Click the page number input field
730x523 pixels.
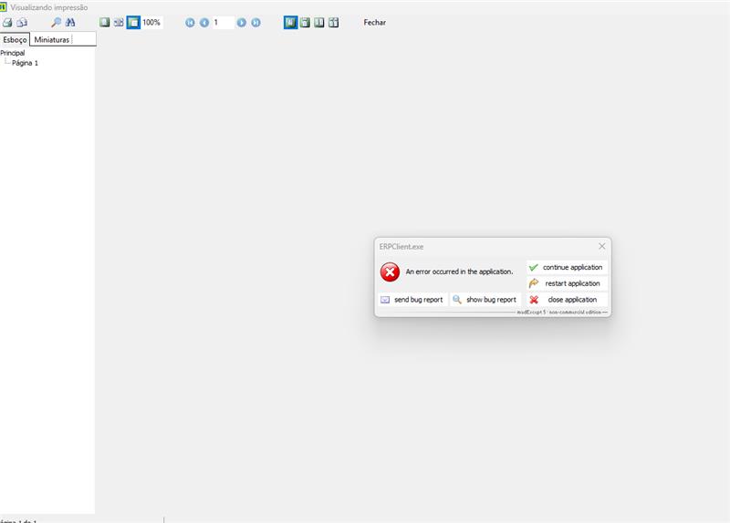(x=223, y=22)
